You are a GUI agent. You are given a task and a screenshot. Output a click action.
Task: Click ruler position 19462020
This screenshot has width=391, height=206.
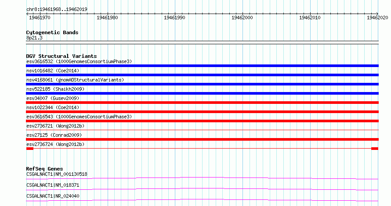coord(377,18)
